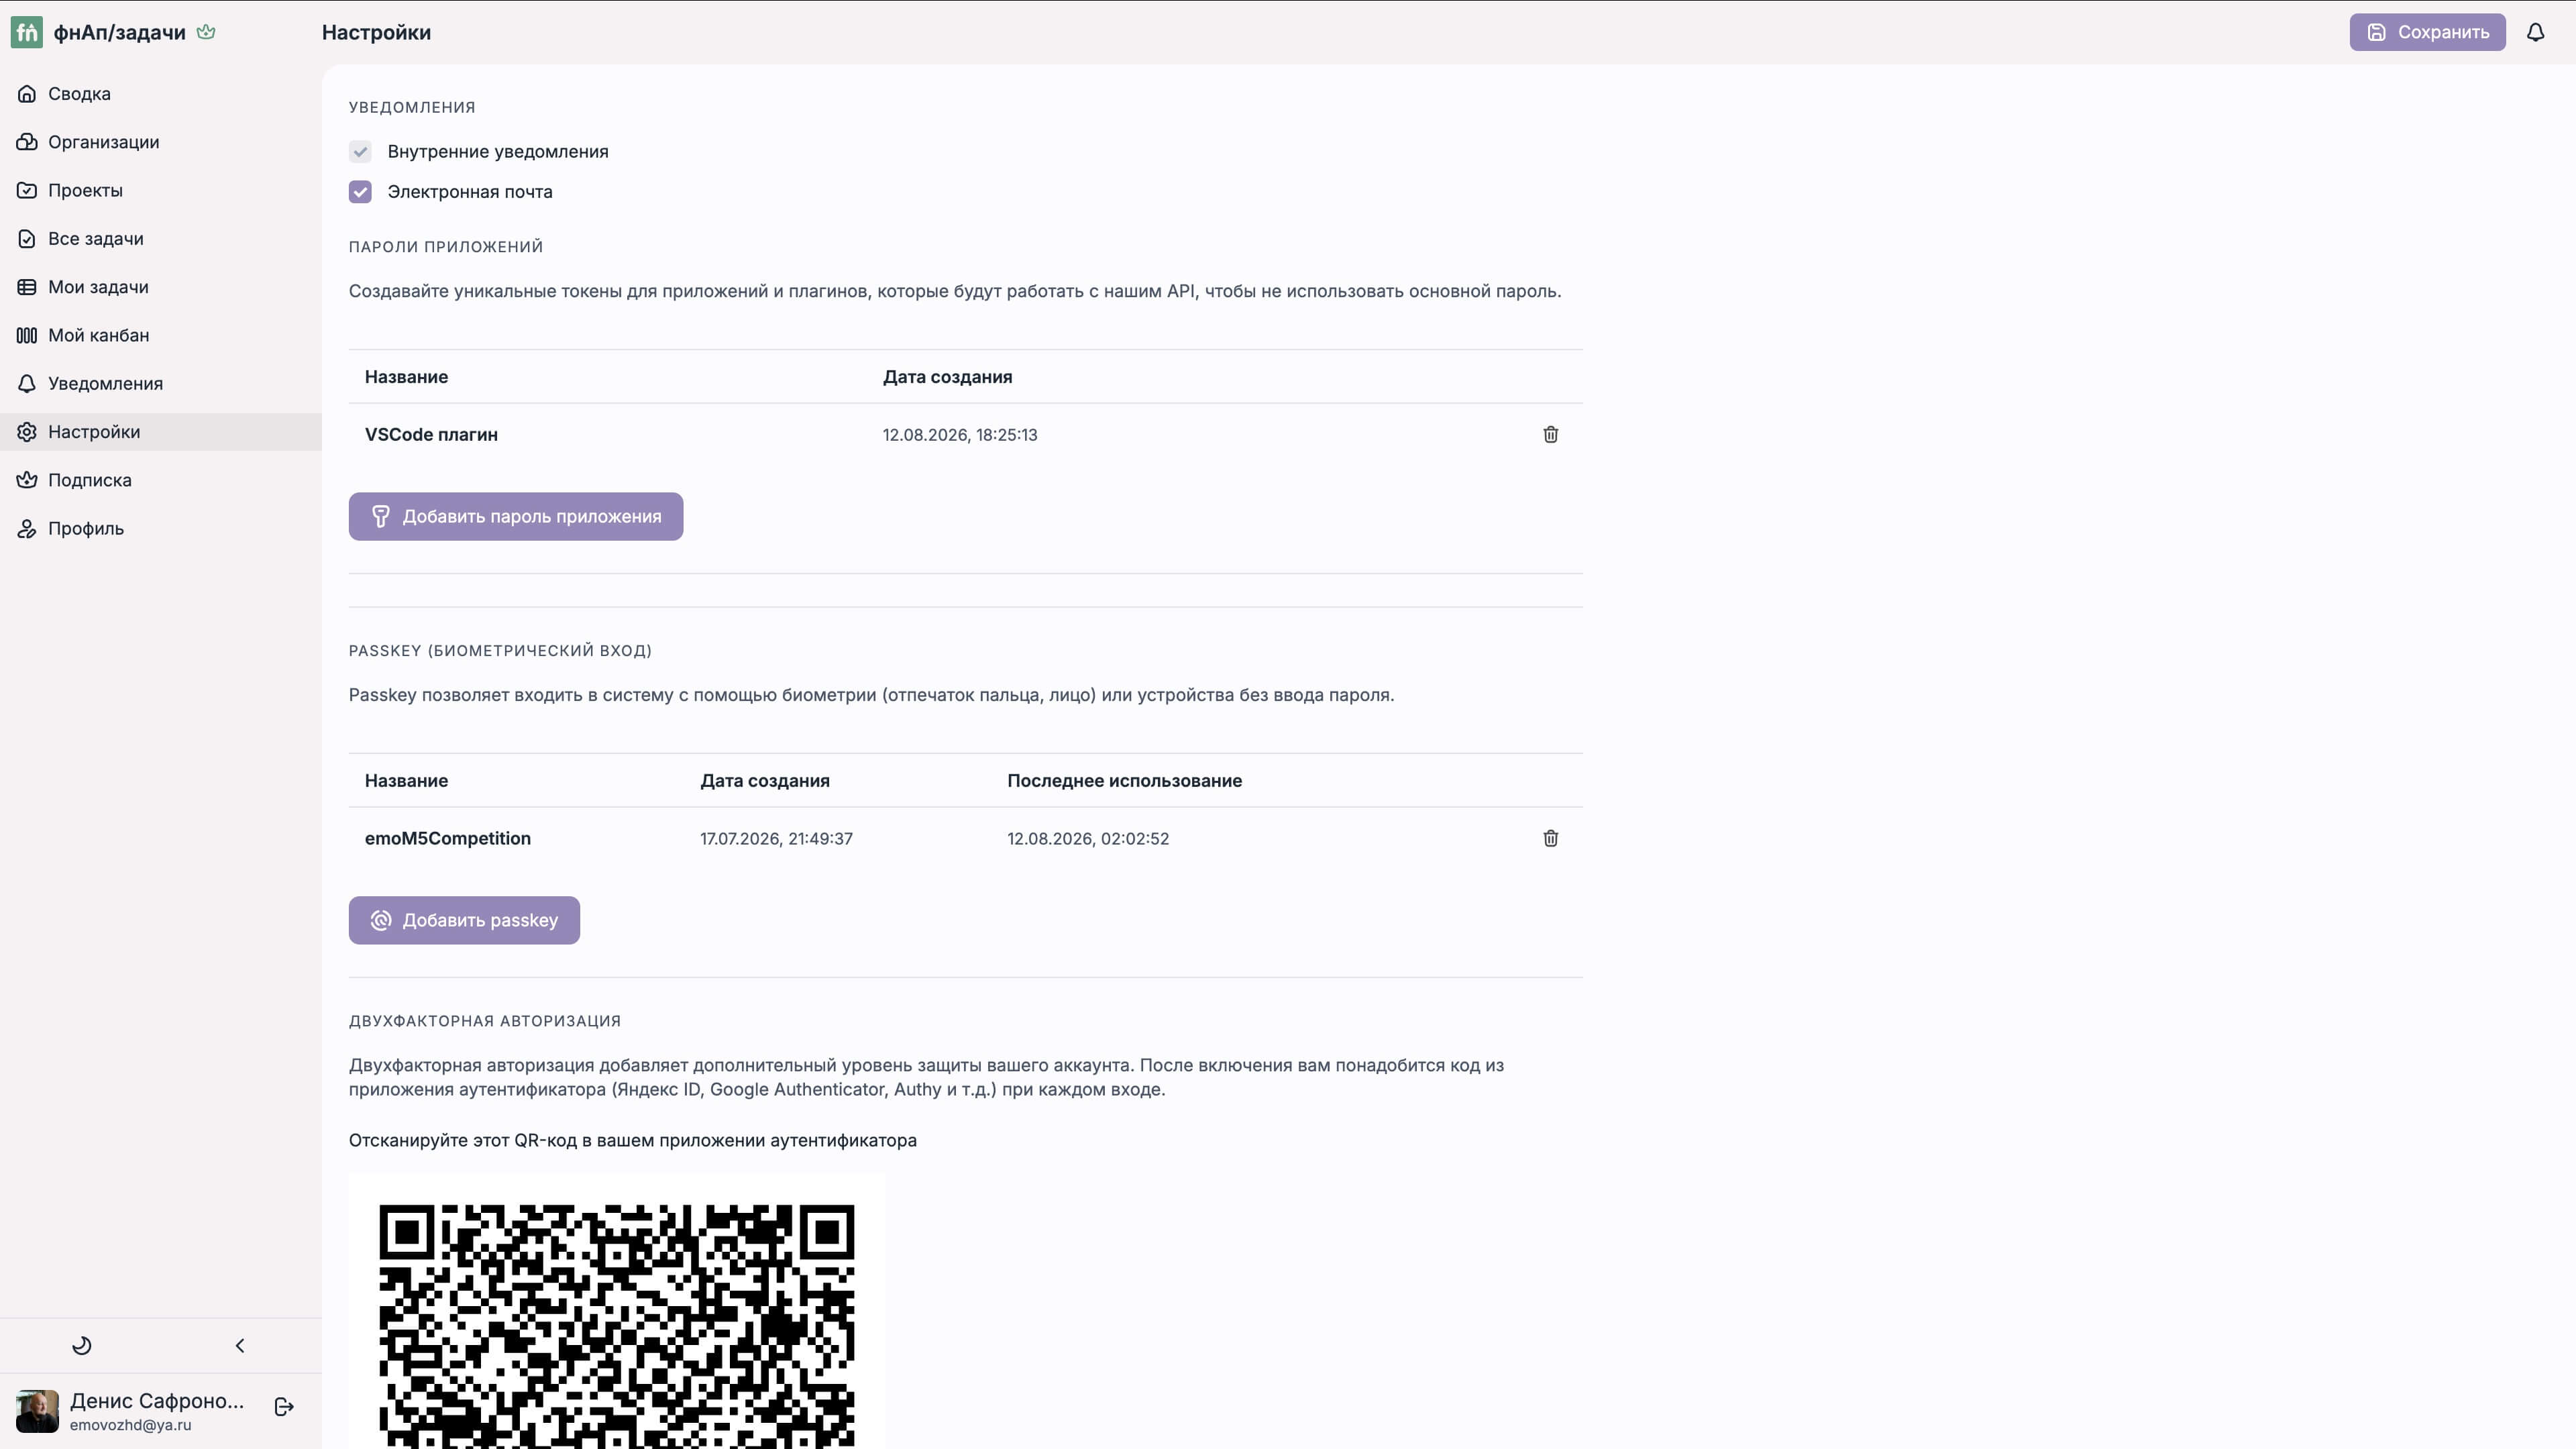Toggle the Внутренние уведомления checkbox
This screenshot has width=2576, height=1449.
click(360, 152)
